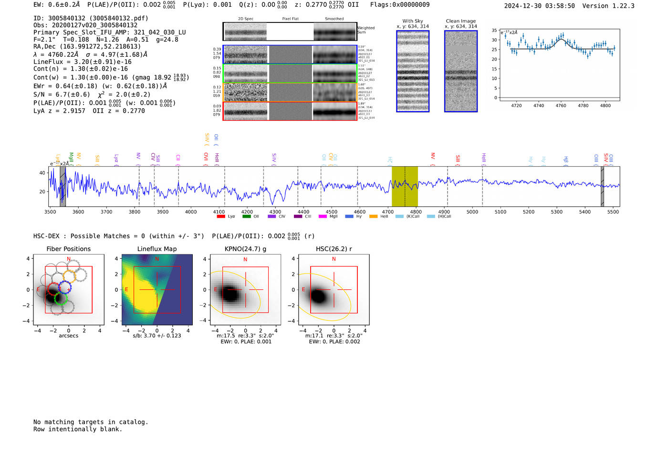
Task: Click the 'No matching targets in catalog.' text
Action: 91,422
